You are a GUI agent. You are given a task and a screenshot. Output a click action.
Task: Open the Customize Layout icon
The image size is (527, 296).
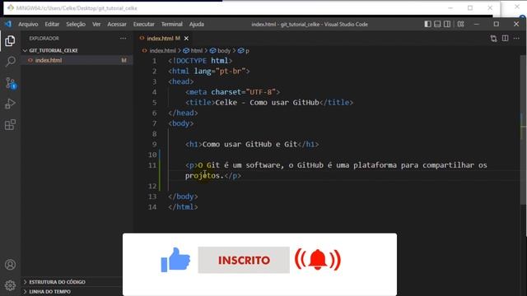461,24
